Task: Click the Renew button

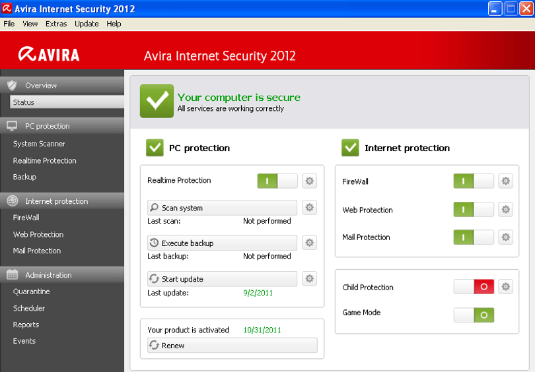Action: pyautogui.click(x=232, y=346)
